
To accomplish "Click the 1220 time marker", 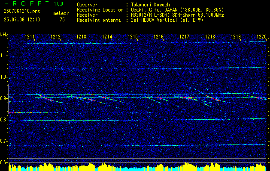I will [x=261, y=36].
